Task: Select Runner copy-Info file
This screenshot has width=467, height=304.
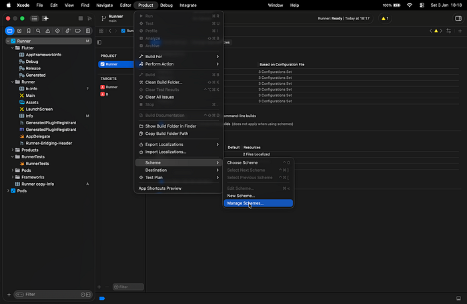Action: [38, 184]
